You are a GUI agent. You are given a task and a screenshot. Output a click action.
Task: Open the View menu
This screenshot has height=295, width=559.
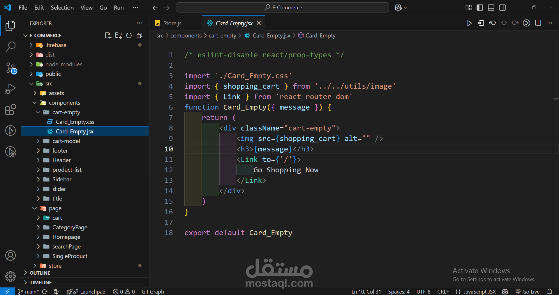pyautogui.click(x=87, y=8)
